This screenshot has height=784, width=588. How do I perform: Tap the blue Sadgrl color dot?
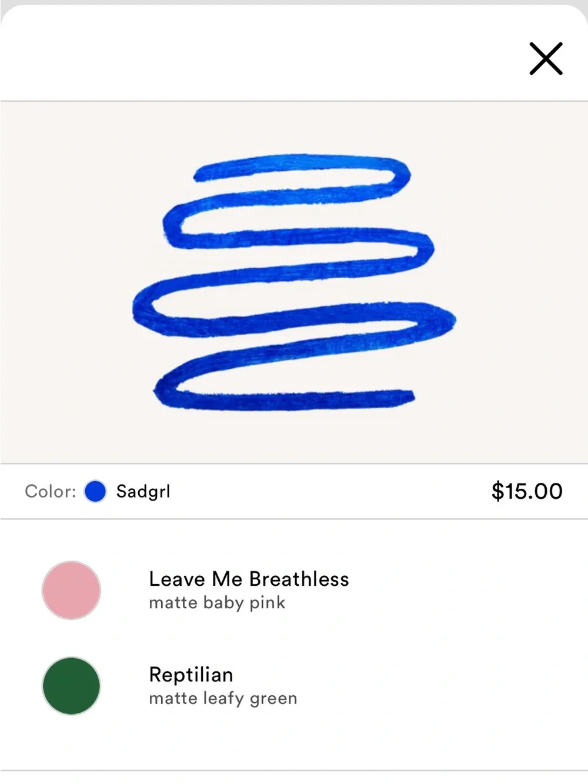(95, 491)
